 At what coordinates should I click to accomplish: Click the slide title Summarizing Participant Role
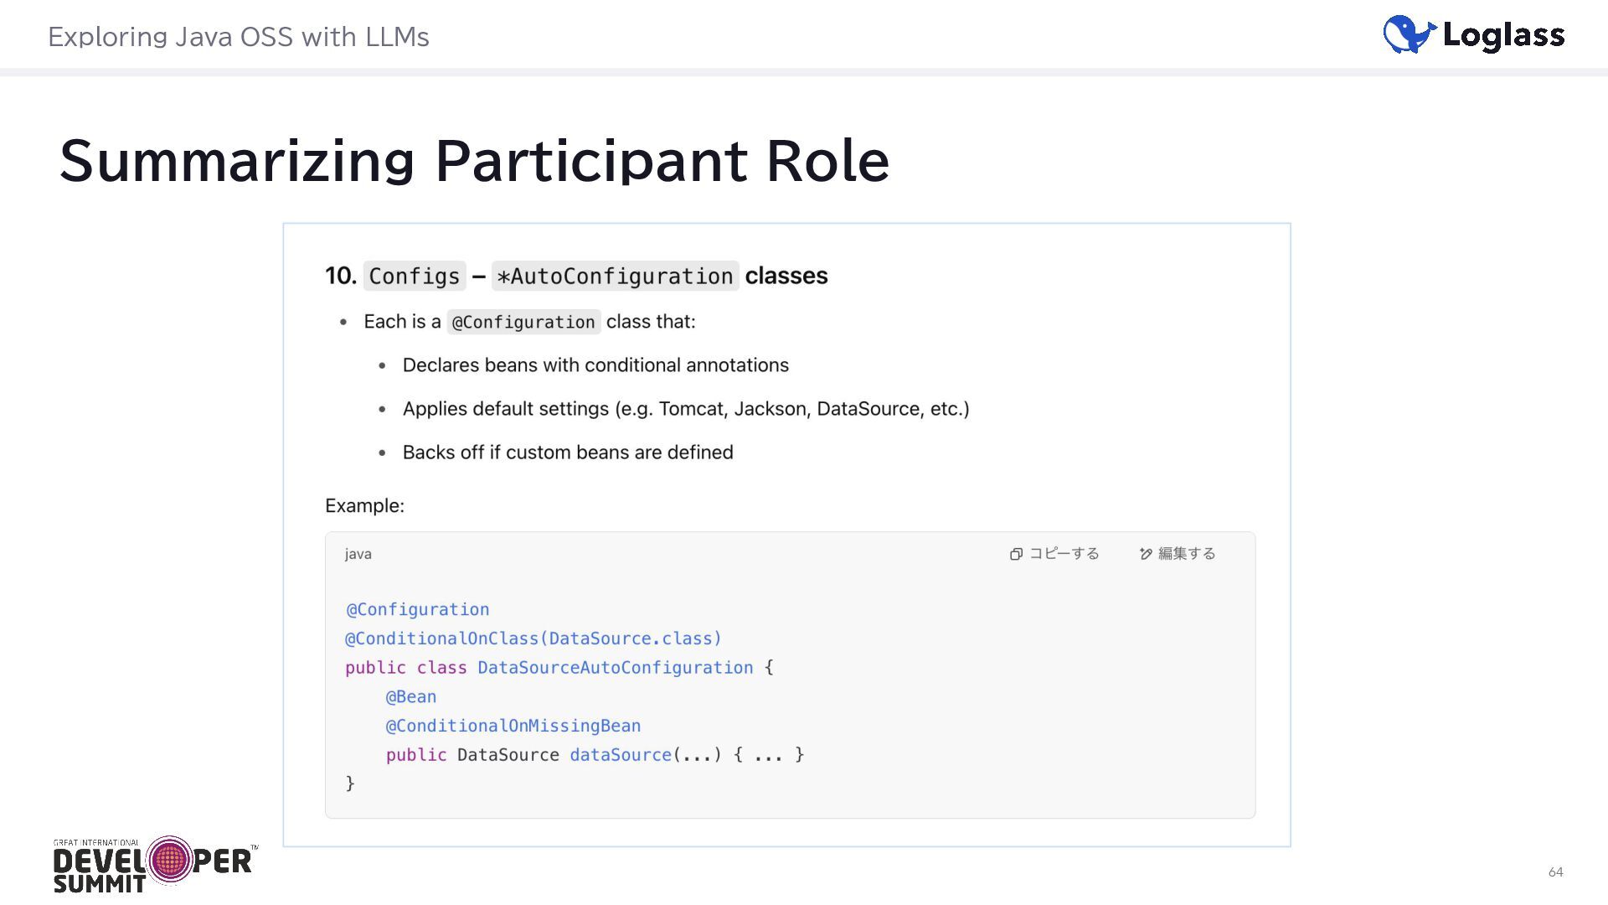tap(474, 160)
